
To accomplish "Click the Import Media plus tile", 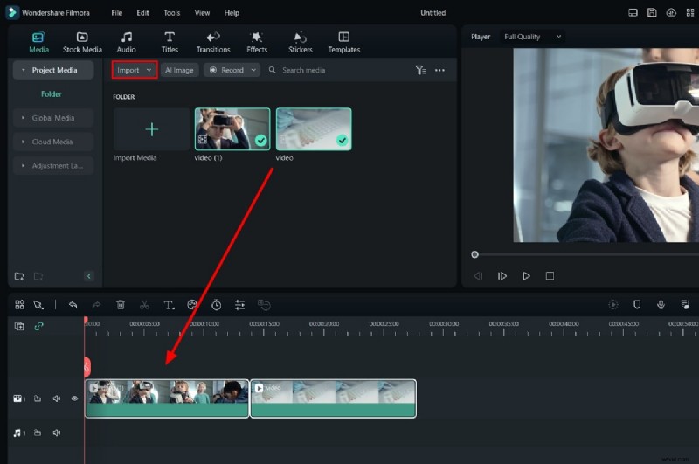I will (x=151, y=129).
